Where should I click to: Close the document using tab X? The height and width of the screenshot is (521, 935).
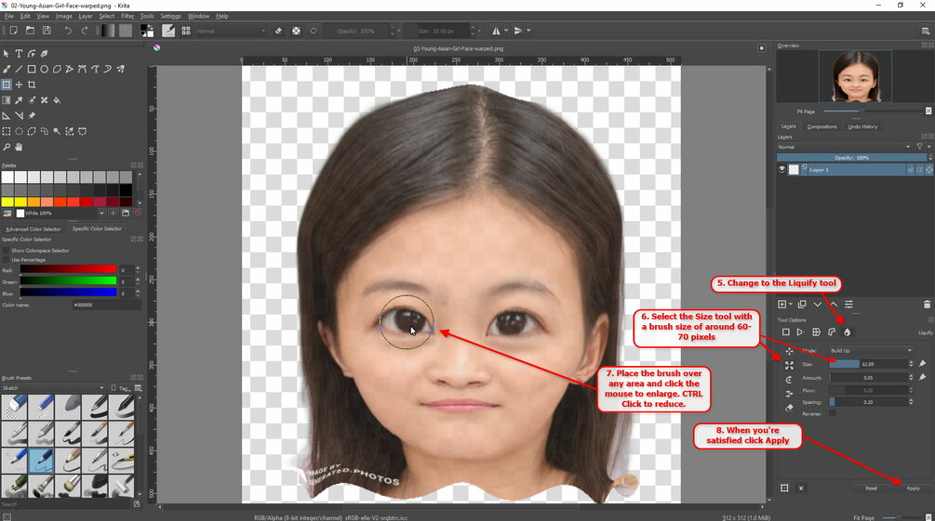pyautogui.click(x=761, y=48)
